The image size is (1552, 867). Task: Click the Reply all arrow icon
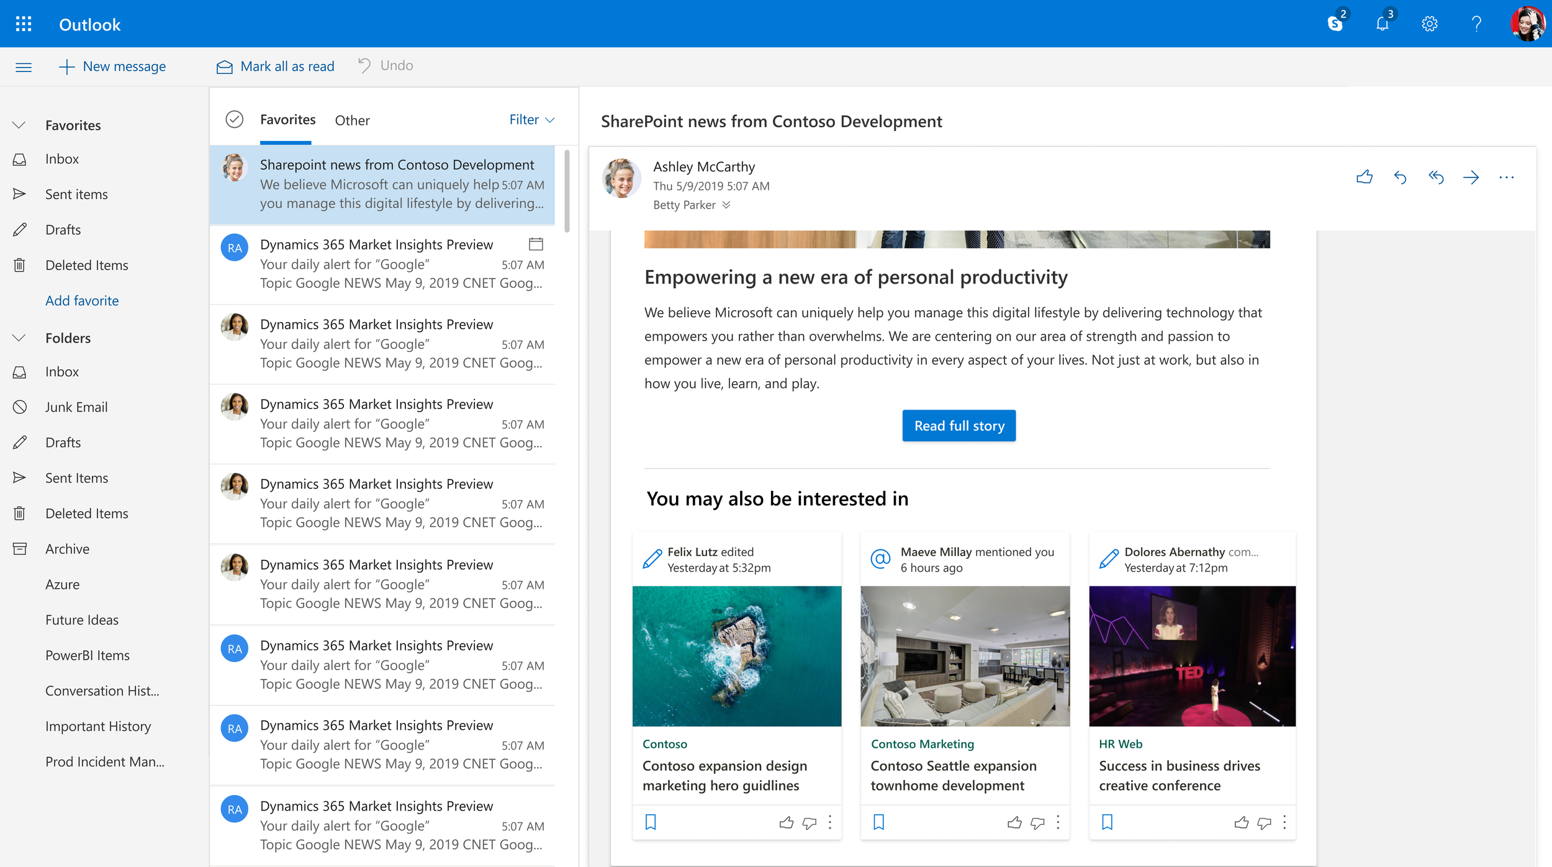tap(1435, 177)
